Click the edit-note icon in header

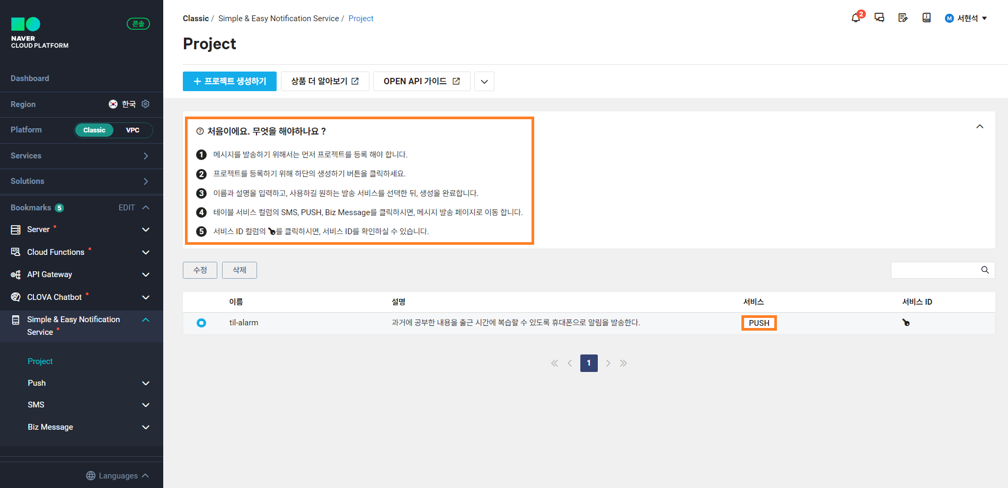(903, 18)
